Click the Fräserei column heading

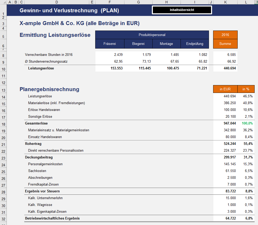click(x=110, y=44)
